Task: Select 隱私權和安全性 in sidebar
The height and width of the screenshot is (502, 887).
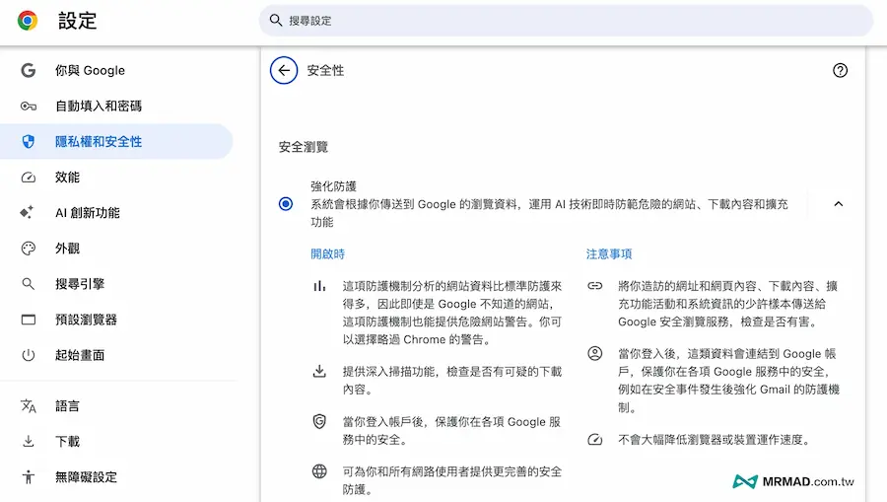Action: [116, 141]
